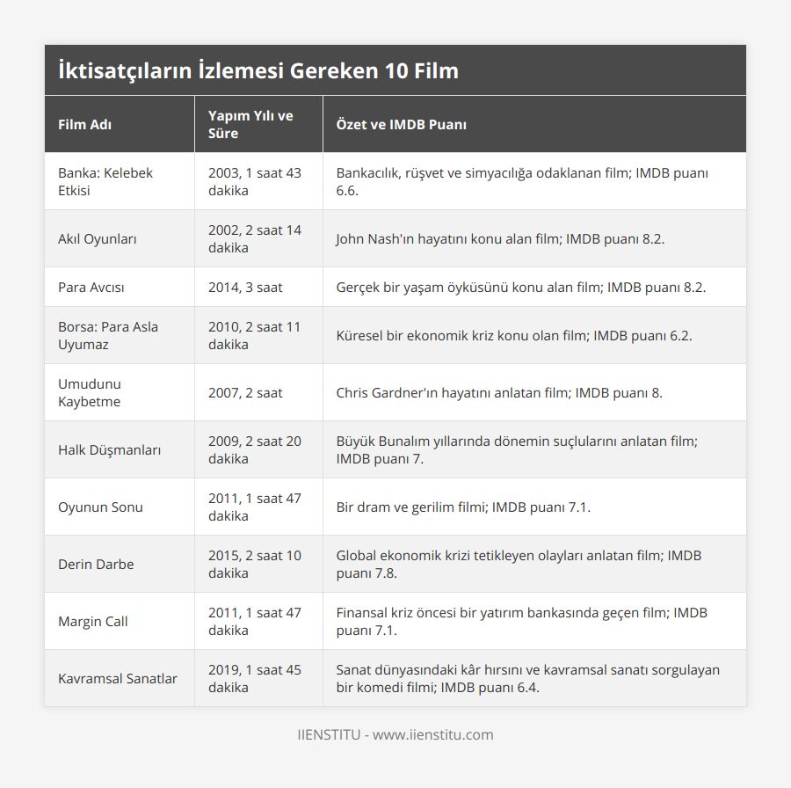Viewport: 791px width, 788px height.
Task: Click the "Kavramsal Sanatlar" film cell
Action: click(x=118, y=678)
